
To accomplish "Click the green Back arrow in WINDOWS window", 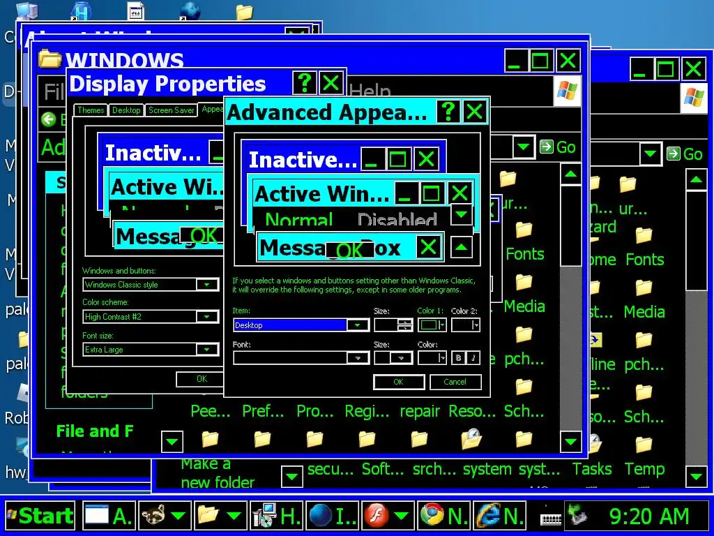I will click(x=48, y=119).
